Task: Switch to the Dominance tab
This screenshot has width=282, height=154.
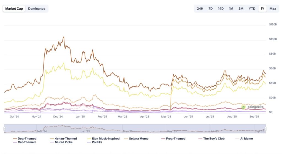Action: tap(37, 9)
